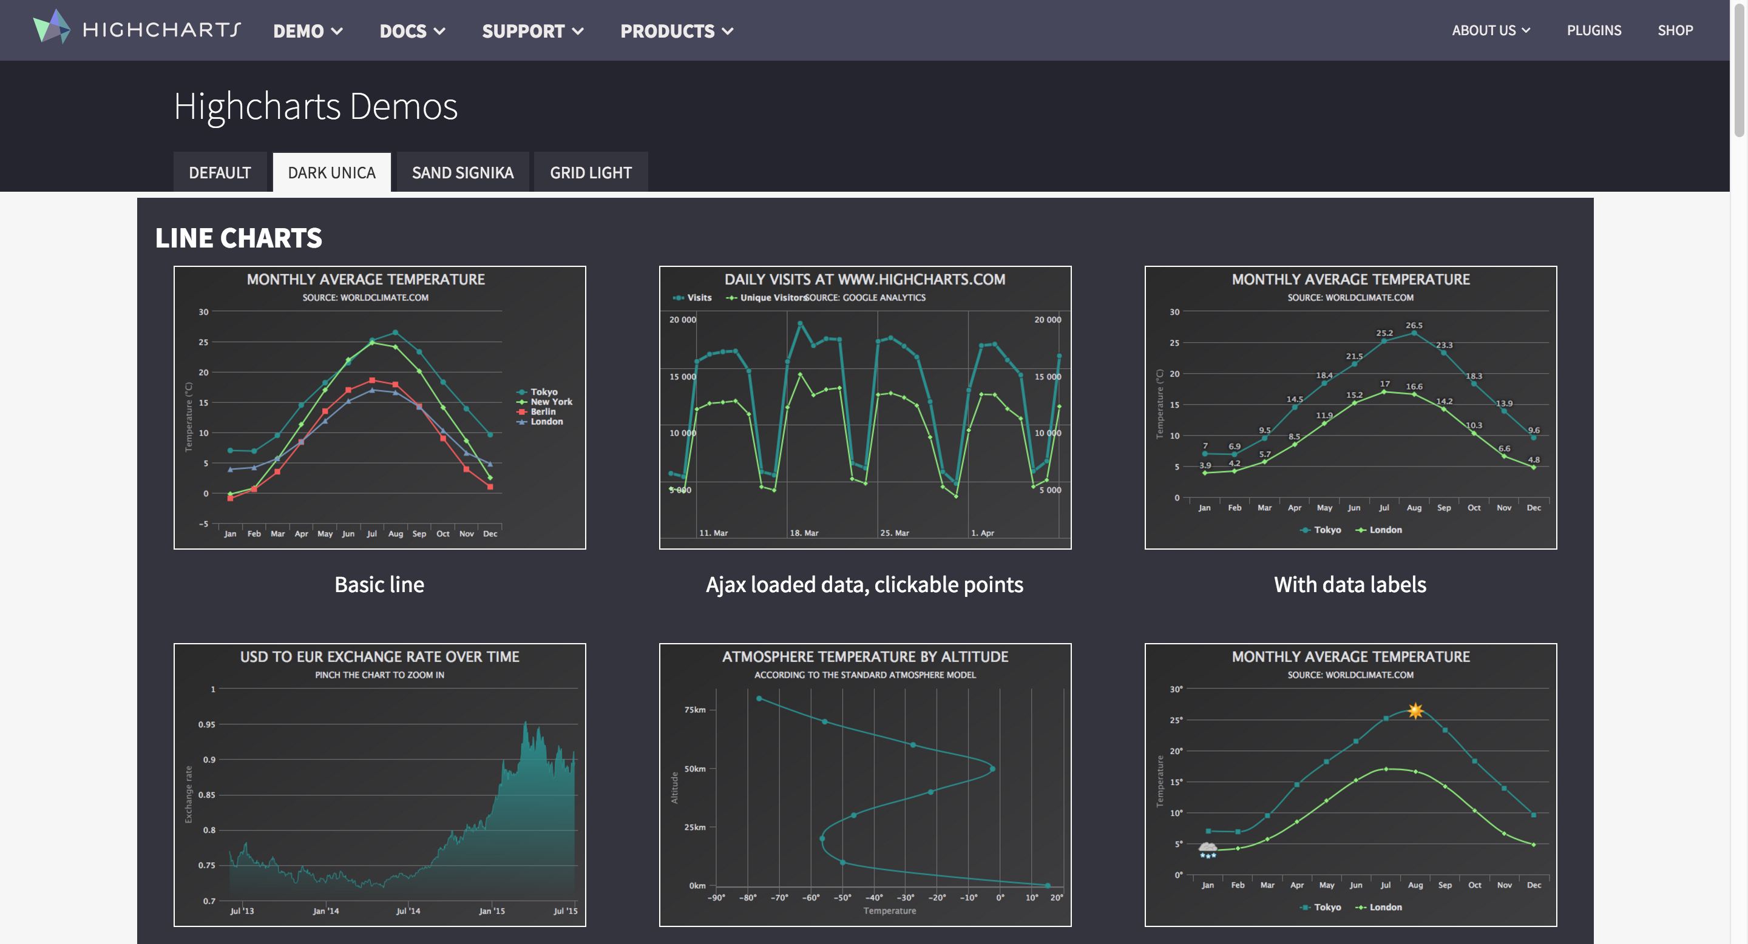
Task: Open the Basic line chart thumbnail
Action: tap(379, 408)
